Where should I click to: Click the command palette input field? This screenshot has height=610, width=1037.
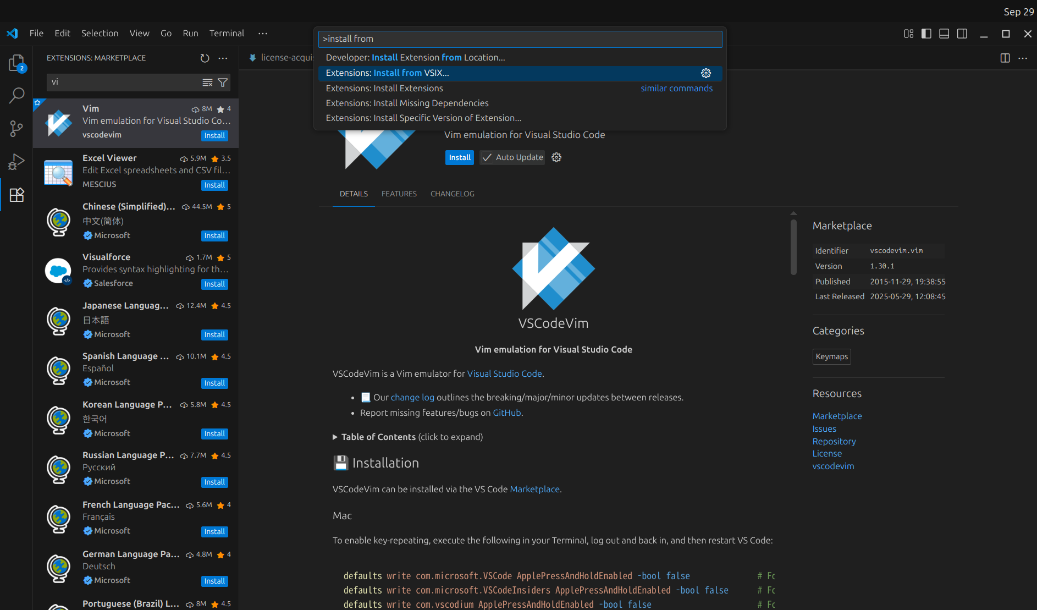pos(520,39)
